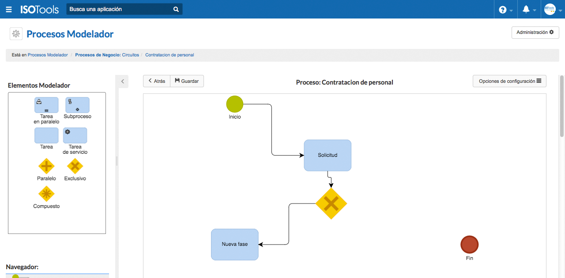Open the help dropdown menu

pyautogui.click(x=505, y=9)
